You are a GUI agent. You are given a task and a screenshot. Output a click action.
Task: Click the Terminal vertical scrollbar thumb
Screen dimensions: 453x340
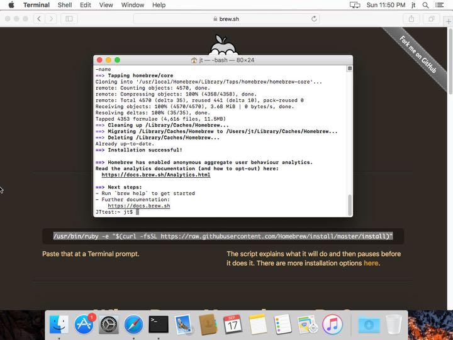(x=350, y=205)
